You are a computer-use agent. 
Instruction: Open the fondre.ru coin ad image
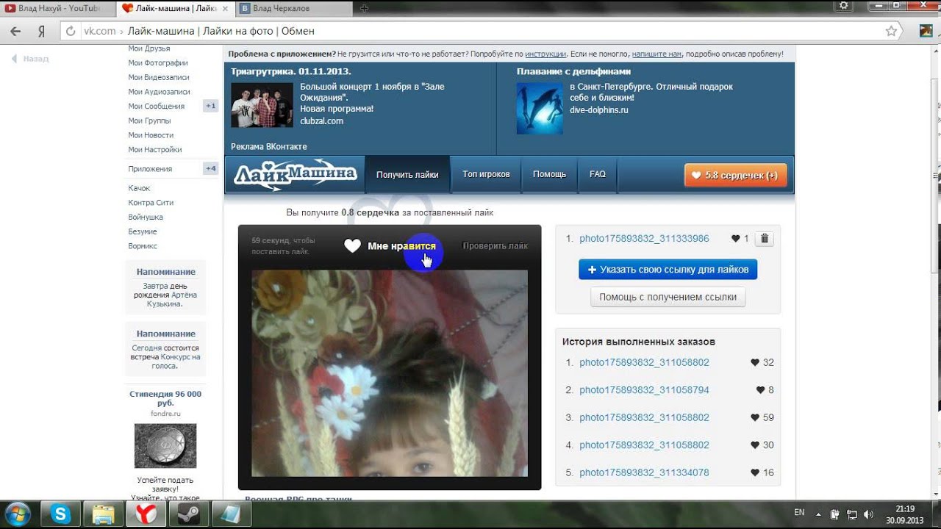point(165,446)
